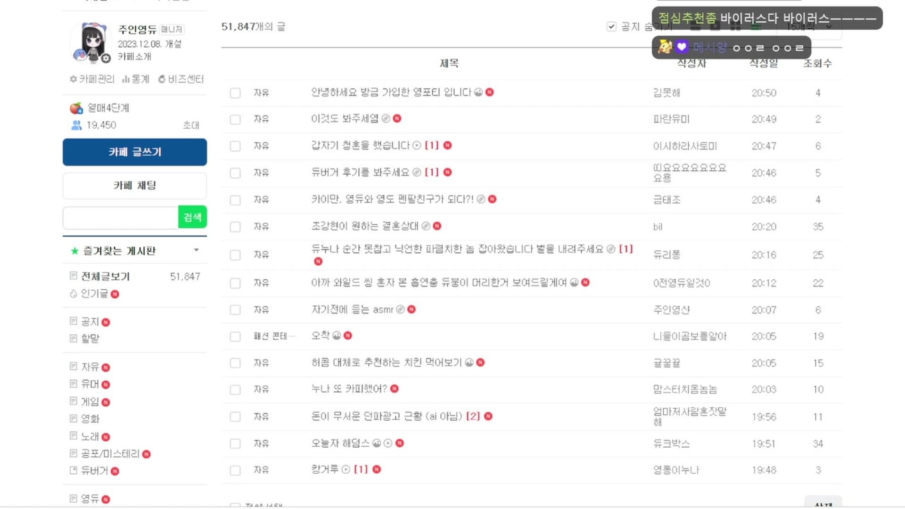Open 자유 board in sidebar
The height and width of the screenshot is (509, 905).
coord(90,367)
